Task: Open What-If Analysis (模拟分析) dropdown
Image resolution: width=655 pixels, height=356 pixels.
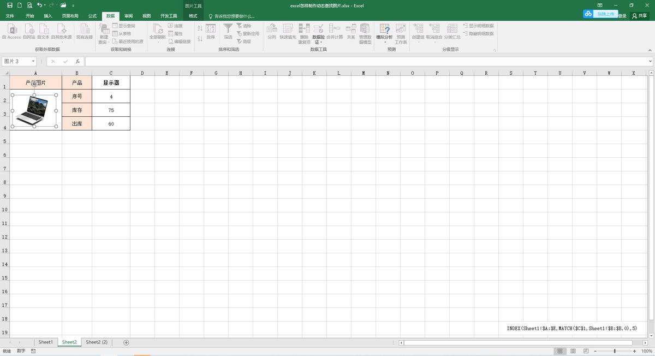Action: (384, 33)
